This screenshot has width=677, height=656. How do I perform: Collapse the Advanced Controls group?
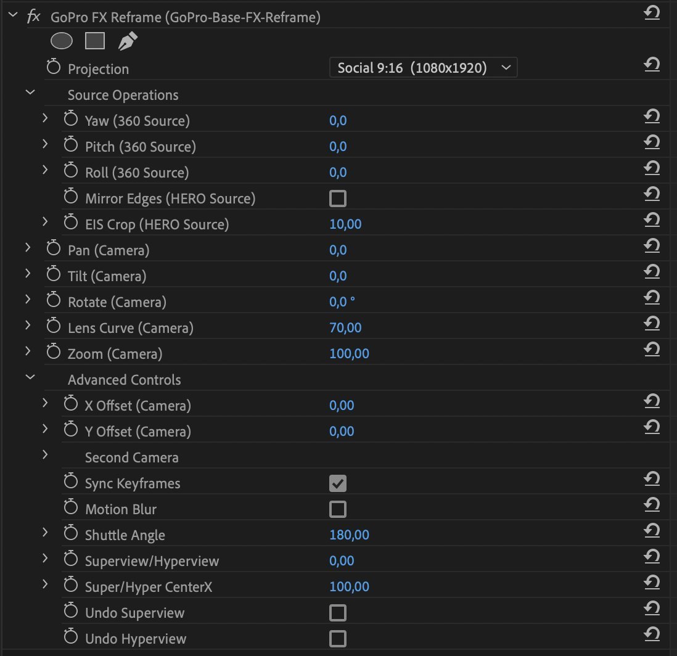pos(30,377)
